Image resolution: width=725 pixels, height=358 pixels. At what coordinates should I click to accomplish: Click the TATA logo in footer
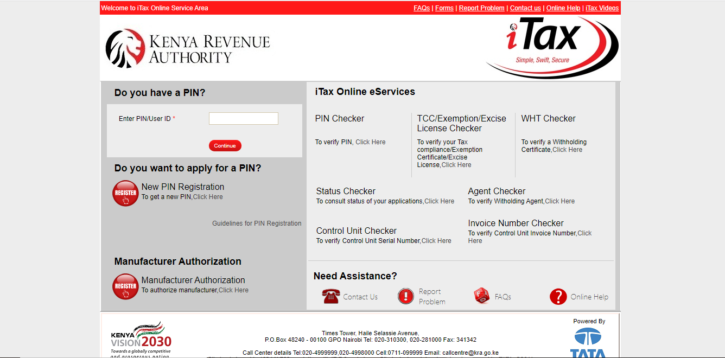tap(588, 343)
